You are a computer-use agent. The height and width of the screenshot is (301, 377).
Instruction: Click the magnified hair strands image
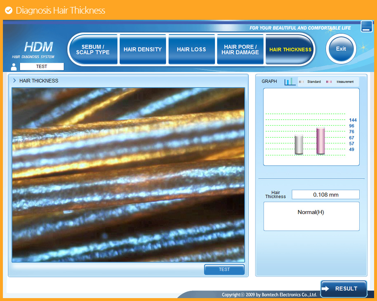click(128, 175)
